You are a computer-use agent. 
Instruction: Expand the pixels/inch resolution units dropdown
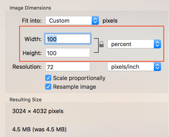134,67
